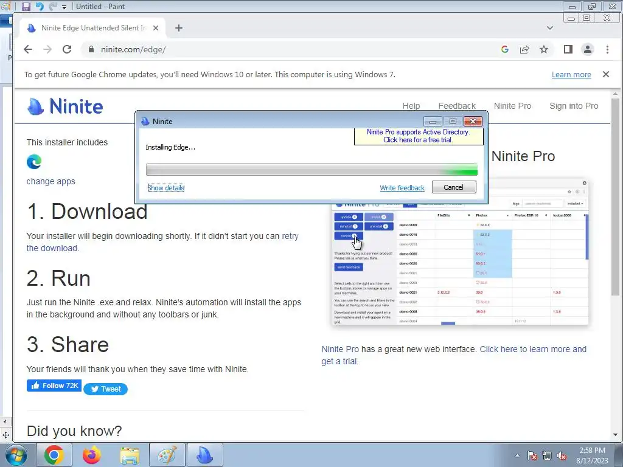623x467 pixels.
Task: Switch to Ninite in the taskbar
Action: click(x=204, y=455)
